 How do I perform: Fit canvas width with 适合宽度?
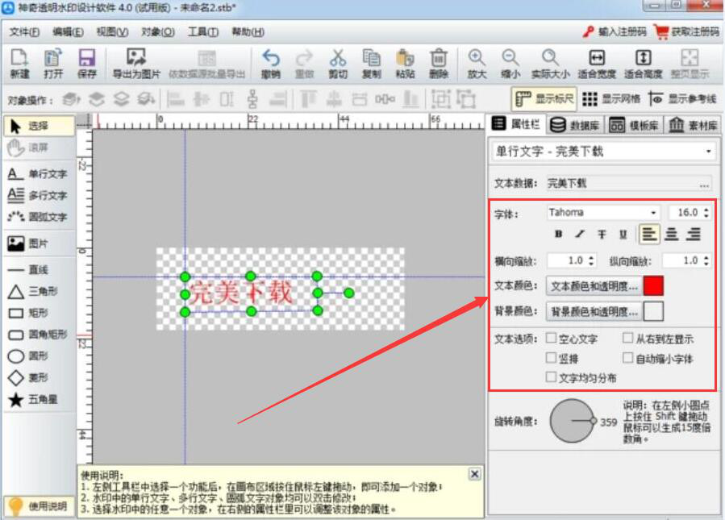[597, 64]
